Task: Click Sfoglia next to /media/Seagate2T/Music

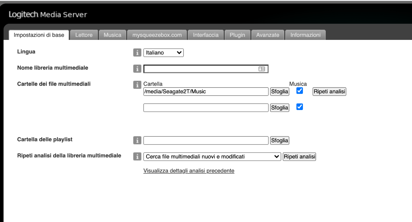Action: click(280, 92)
